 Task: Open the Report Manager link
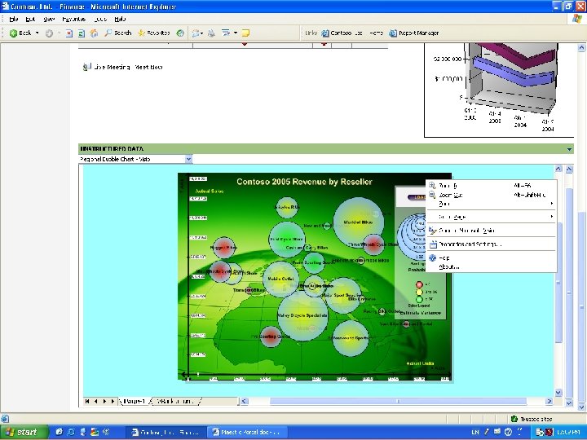(x=414, y=33)
